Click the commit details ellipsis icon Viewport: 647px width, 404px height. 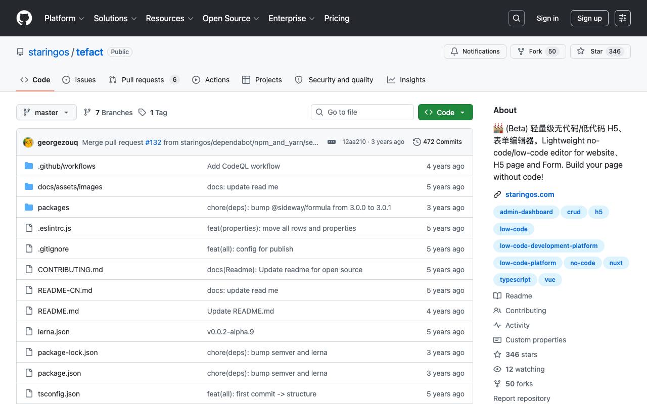point(332,142)
